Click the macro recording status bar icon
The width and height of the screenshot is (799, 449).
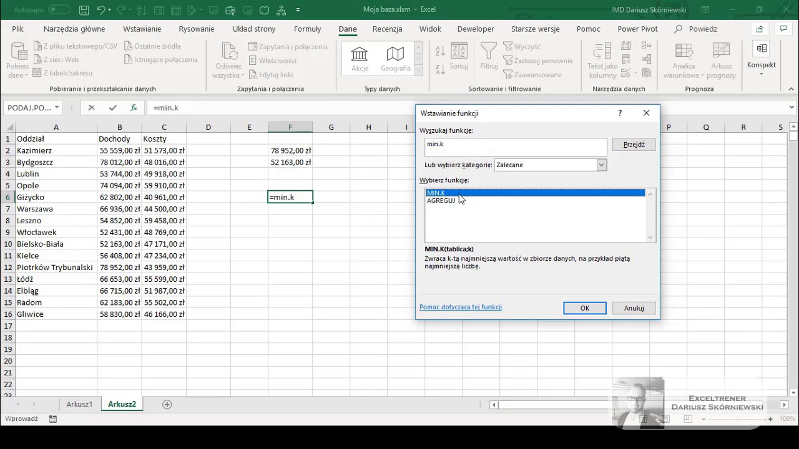click(53, 419)
